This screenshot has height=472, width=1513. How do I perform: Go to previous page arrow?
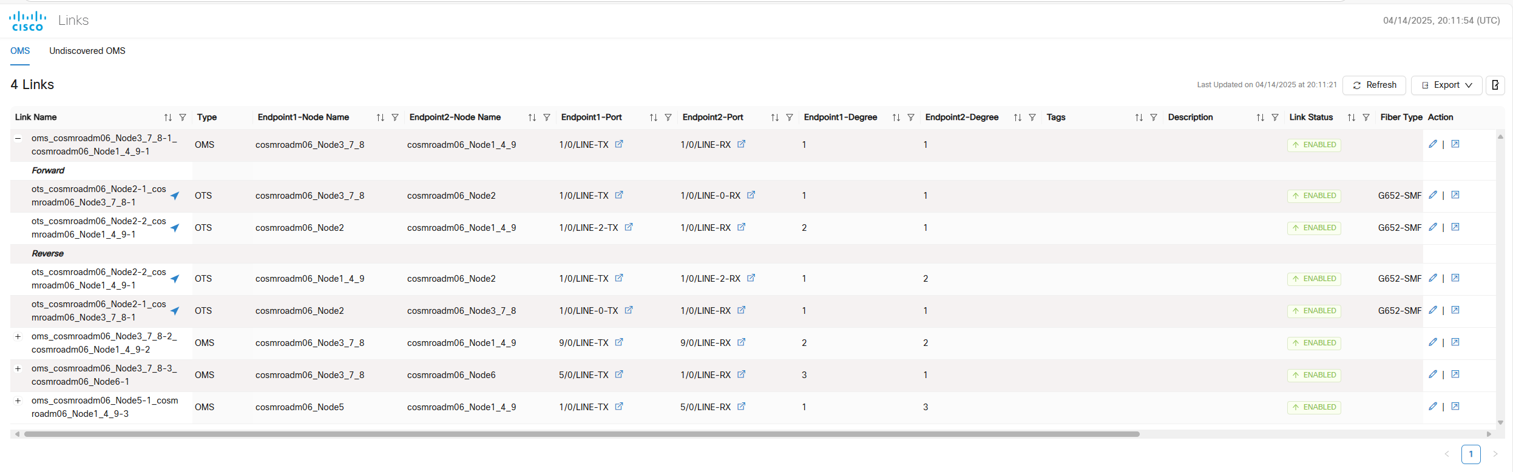[x=1447, y=454]
